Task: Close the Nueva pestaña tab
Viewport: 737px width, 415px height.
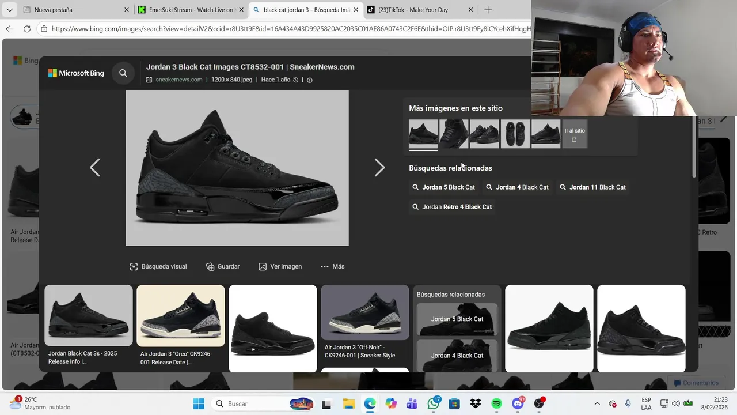Action: 127,10
